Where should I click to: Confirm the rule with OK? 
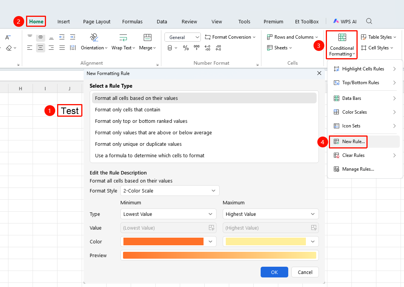(274, 272)
